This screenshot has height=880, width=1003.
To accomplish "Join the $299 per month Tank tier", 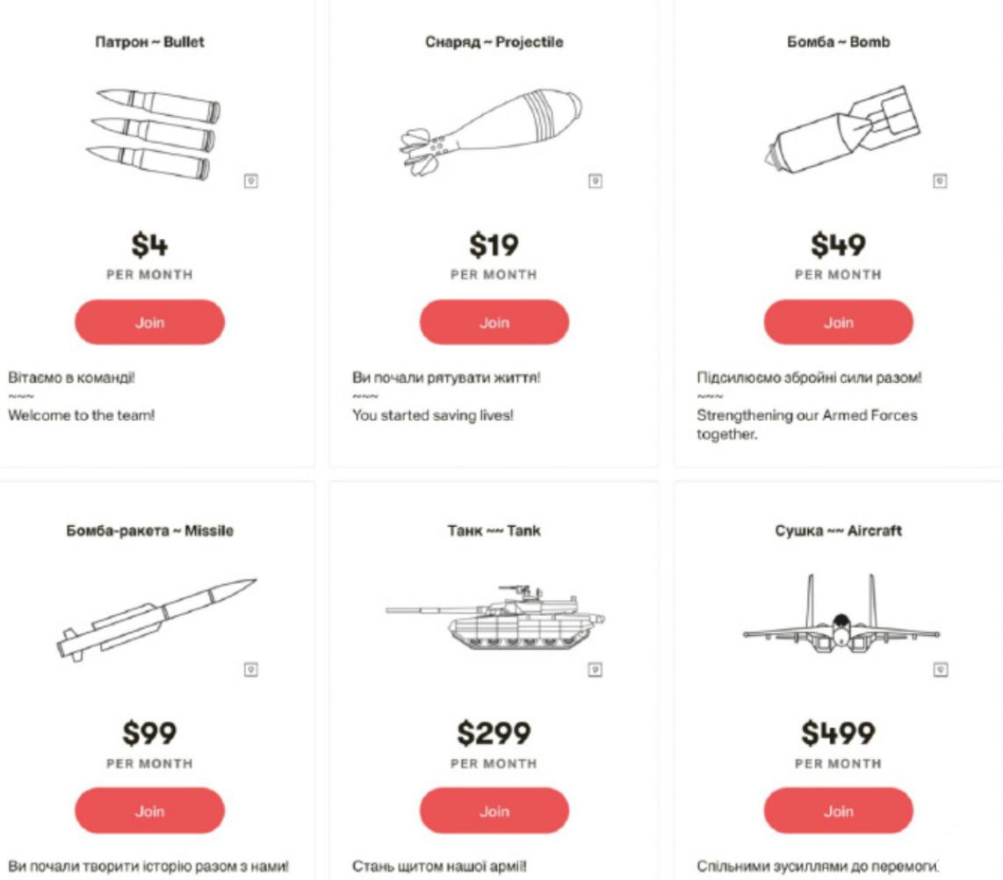I will point(494,811).
